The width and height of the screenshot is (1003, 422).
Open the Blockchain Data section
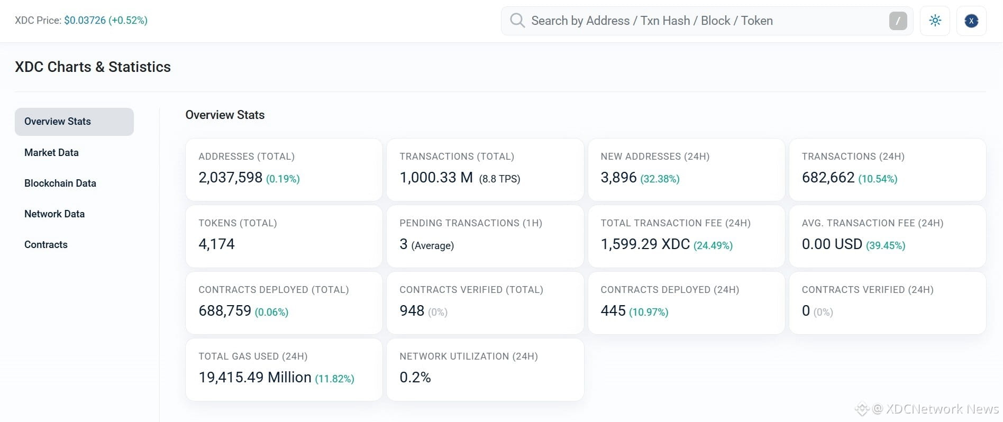click(60, 184)
